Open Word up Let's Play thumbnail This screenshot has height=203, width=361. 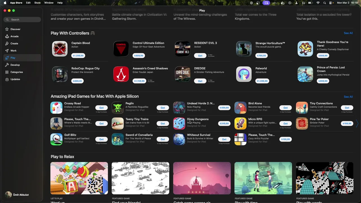tap(79, 178)
